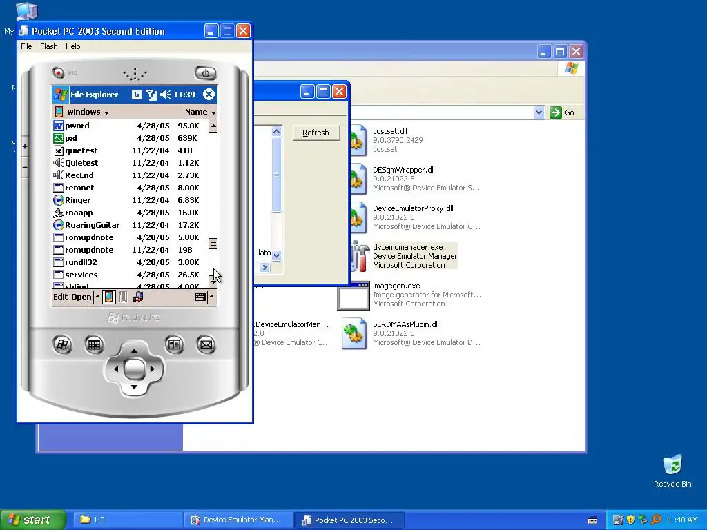Click the file list scrollbar thumb

213,244
